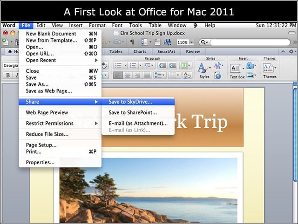Expand the Borders dropdown arrow
This screenshot has height=224, width=298.
(x=178, y=75)
